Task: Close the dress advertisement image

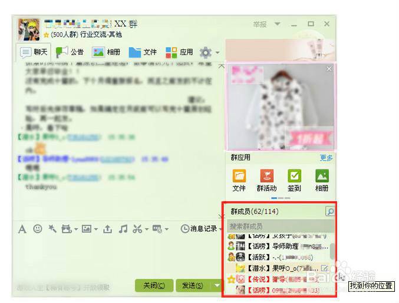Action: point(329,69)
